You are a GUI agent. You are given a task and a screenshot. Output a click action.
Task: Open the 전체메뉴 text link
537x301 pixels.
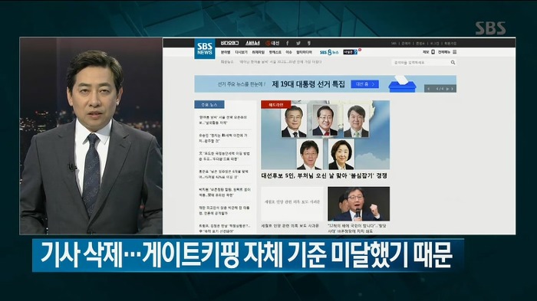pyautogui.click(x=444, y=52)
